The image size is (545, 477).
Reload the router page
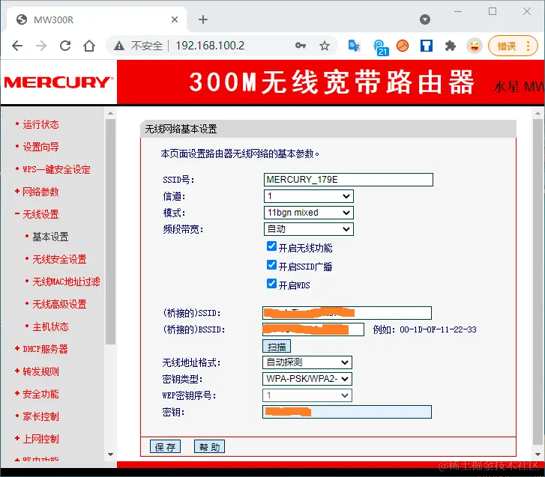click(65, 46)
